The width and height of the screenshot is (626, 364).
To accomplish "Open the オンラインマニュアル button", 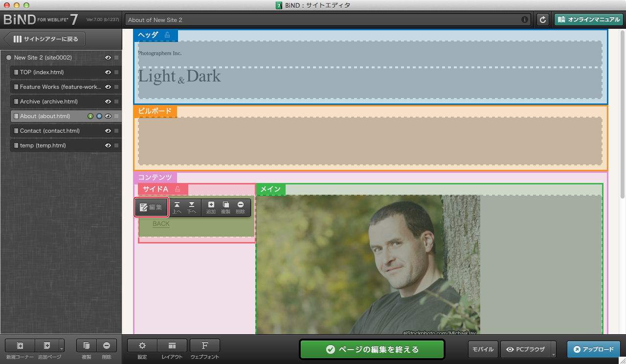I will pyautogui.click(x=588, y=20).
